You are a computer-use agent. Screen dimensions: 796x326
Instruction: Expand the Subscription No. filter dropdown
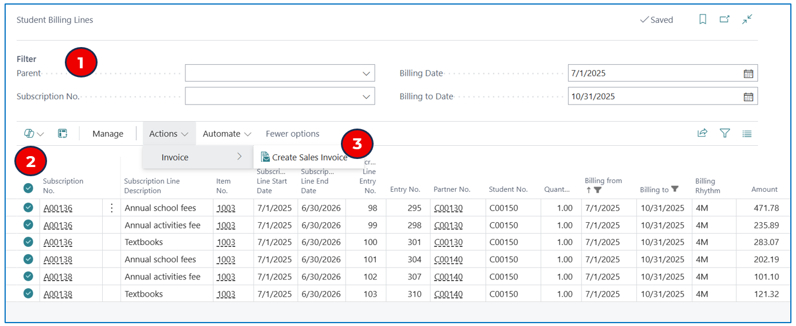point(366,96)
